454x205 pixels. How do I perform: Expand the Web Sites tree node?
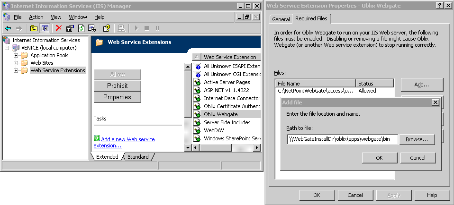(x=16, y=63)
